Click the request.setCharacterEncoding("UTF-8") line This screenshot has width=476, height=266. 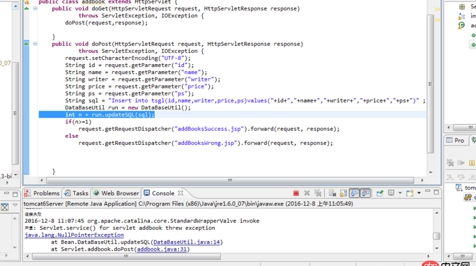pyautogui.click(x=128, y=58)
